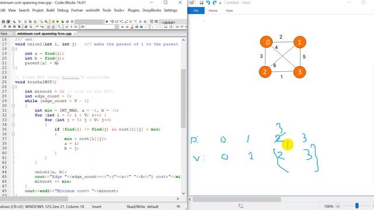
Task: Click the Undo arrow in Code::Blocks toolbar
Action: coord(14,22)
